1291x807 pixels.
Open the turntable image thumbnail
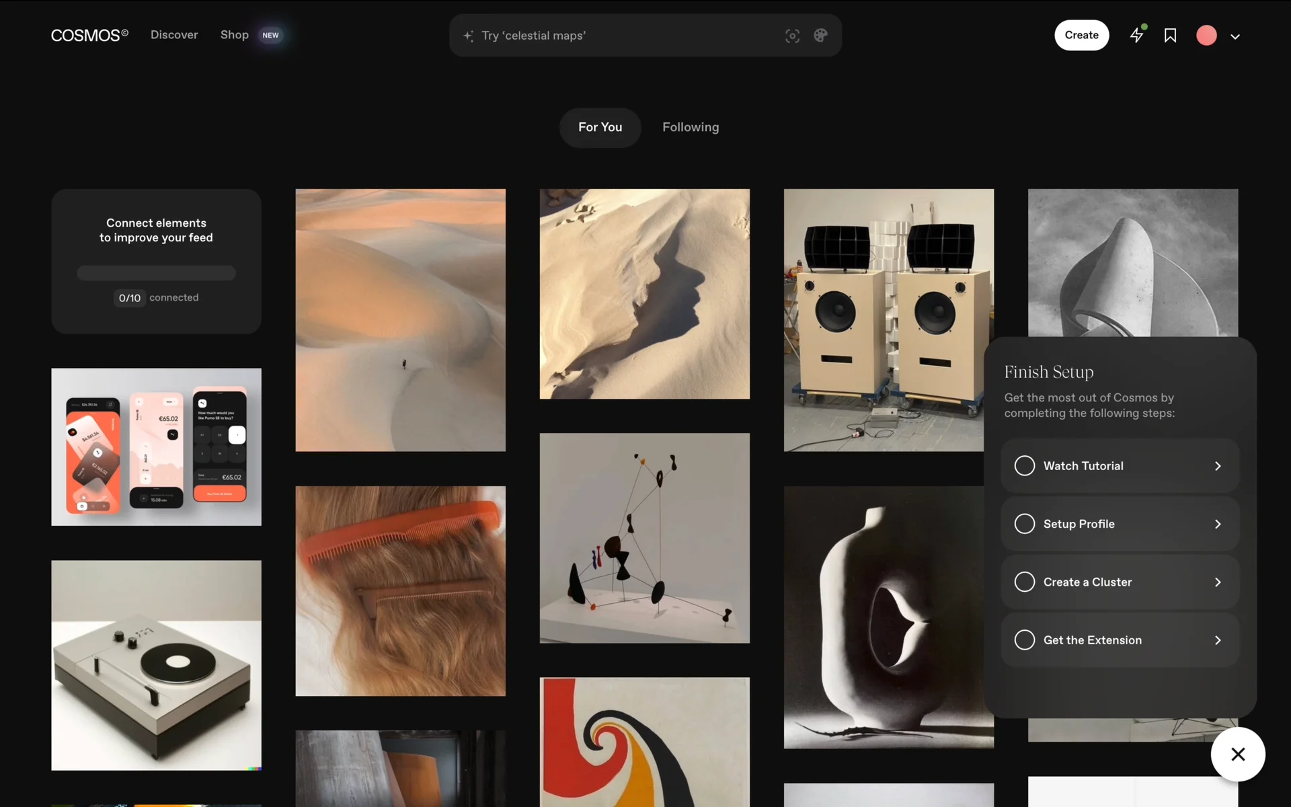(156, 665)
